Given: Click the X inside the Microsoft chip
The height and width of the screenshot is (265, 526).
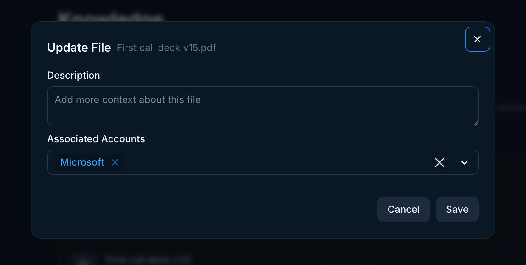Looking at the screenshot, I should (115, 162).
